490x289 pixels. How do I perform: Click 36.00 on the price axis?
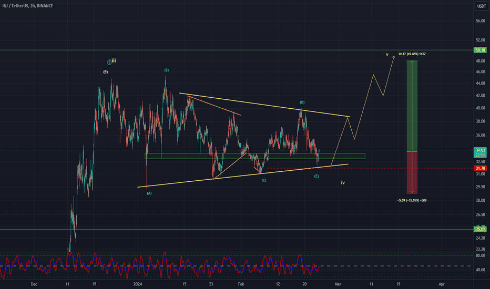pyautogui.click(x=481, y=135)
